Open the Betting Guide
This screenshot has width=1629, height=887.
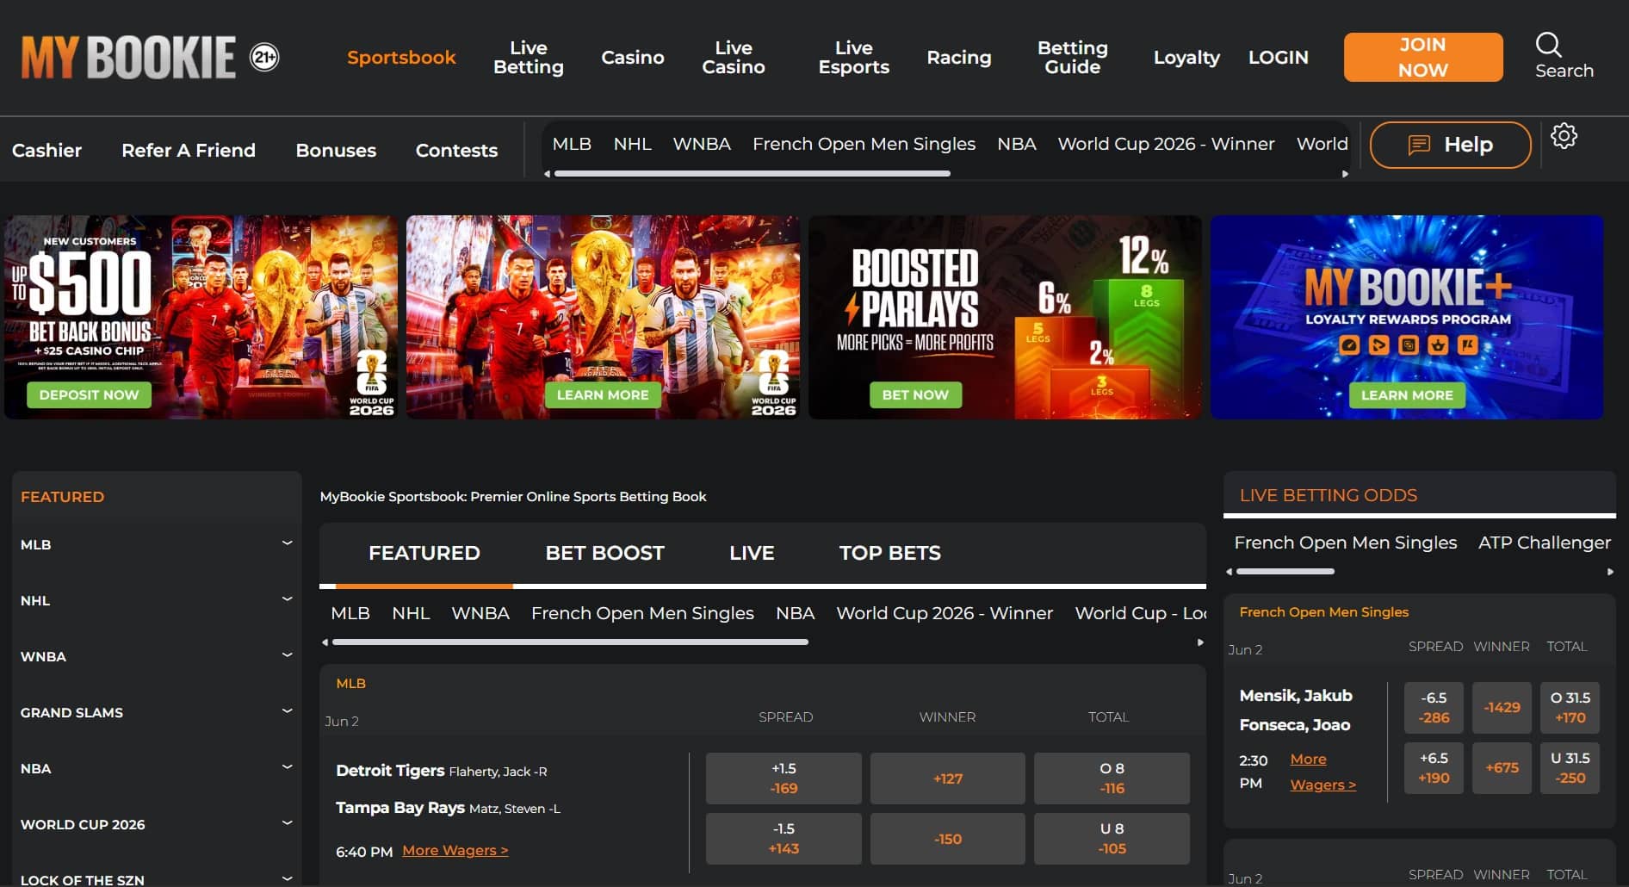[x=1072, y=58]
